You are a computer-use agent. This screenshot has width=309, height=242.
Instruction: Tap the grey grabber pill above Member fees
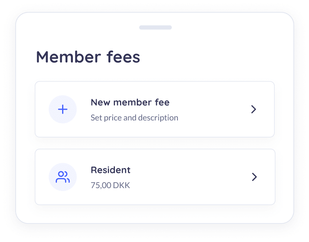pyautogui.click(x=155, y=28)
